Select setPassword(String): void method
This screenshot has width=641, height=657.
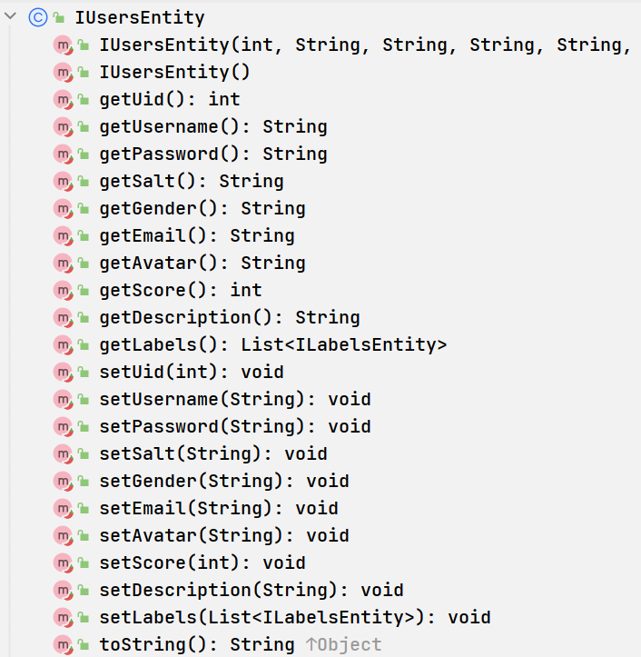point(234,426)
